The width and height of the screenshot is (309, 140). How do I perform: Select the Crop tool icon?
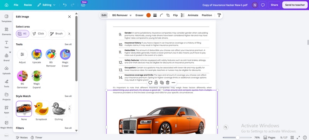pos(168,15)
